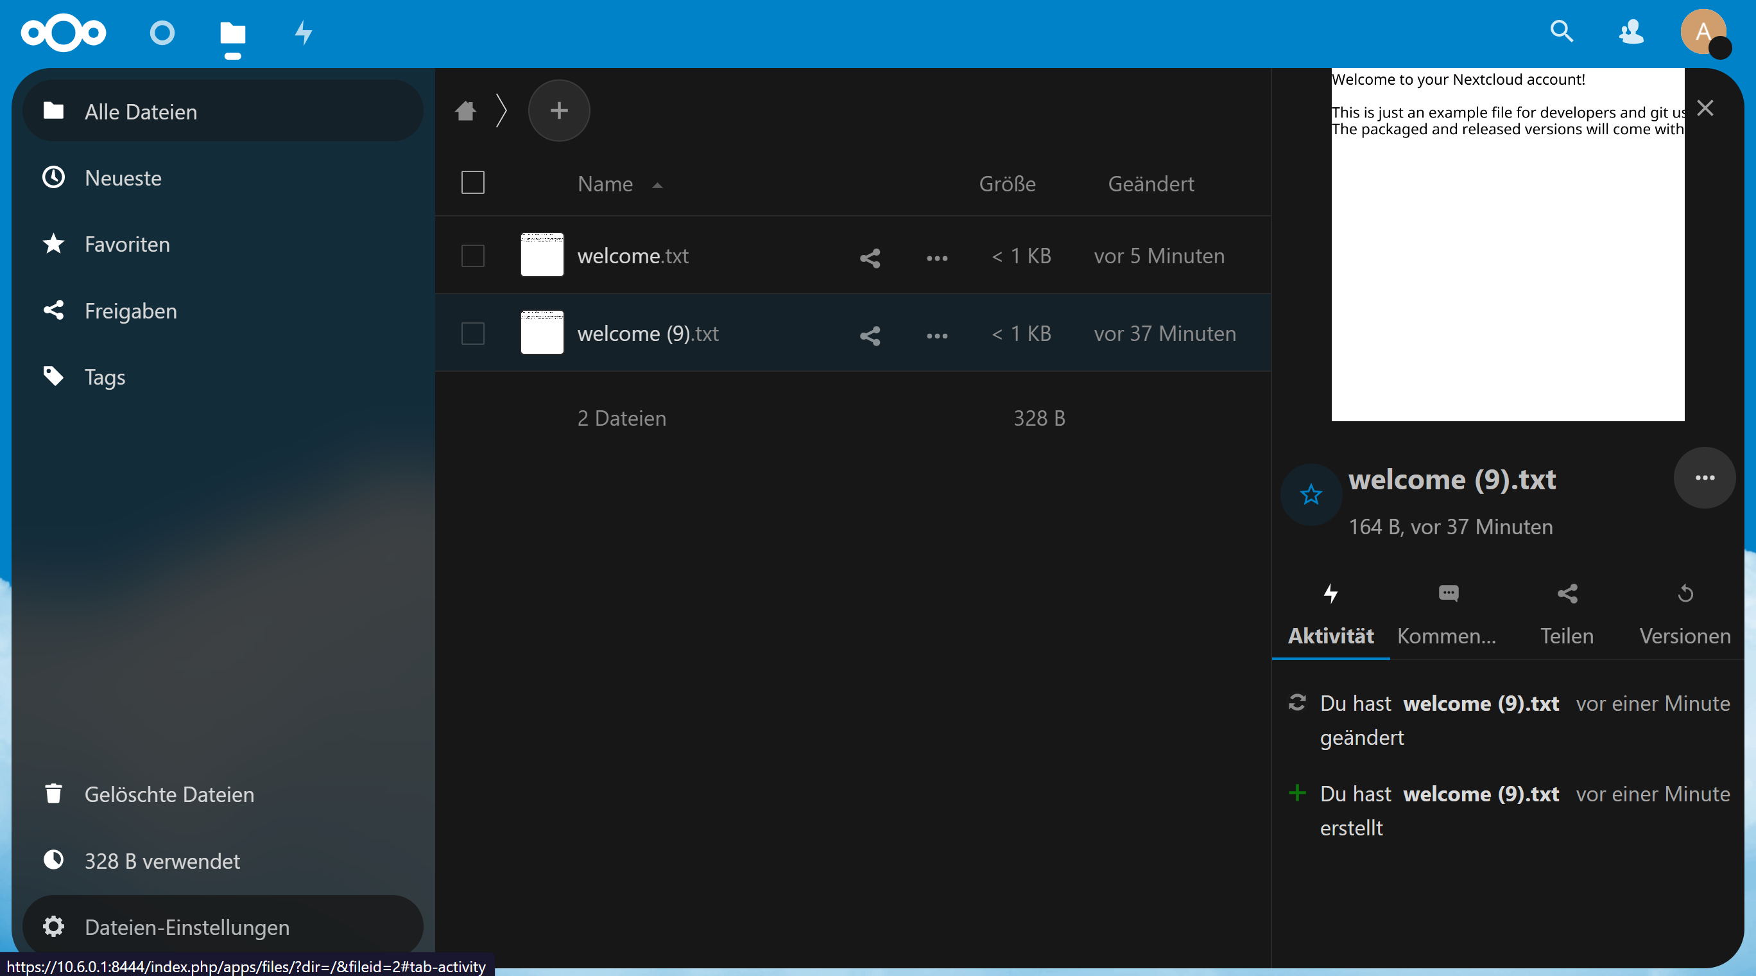1756x976 pixels.
Task: Open the Contacts menu icon
Action: [1631, 31]
